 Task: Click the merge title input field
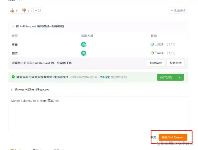(x=98, y=90)
